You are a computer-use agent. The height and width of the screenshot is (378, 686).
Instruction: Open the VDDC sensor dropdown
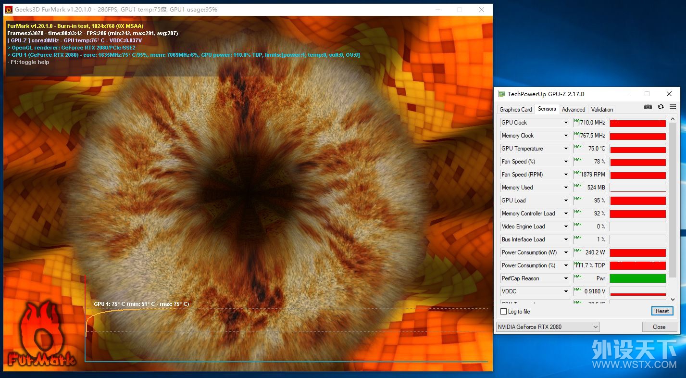[x=566, y=291]
